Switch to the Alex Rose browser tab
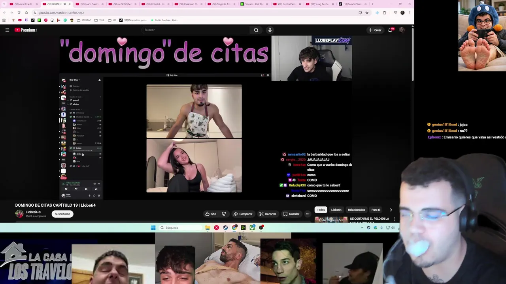The width and height of the screenshot is (506, 284). click(x=23, y=4)
